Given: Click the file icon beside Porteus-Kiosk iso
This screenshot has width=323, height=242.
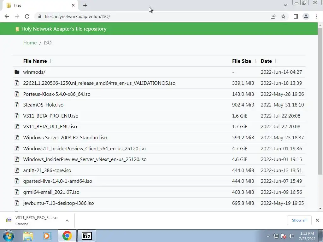Looking at the screenshot, I should (x=17, y=94).
